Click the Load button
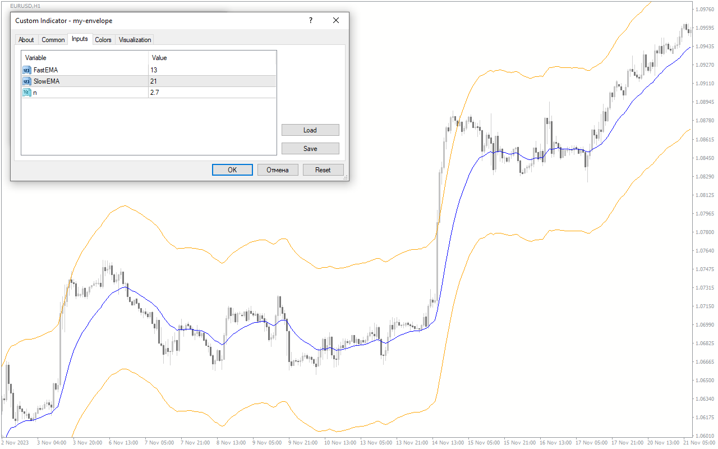This screenshot has height=449, width=718. coord(310,130)
